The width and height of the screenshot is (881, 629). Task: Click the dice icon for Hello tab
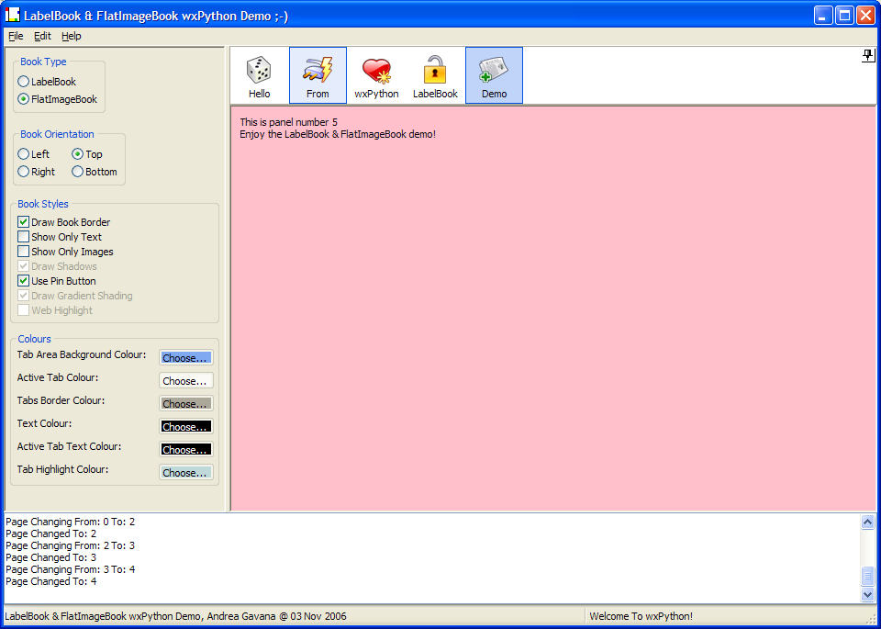point(259,71)
